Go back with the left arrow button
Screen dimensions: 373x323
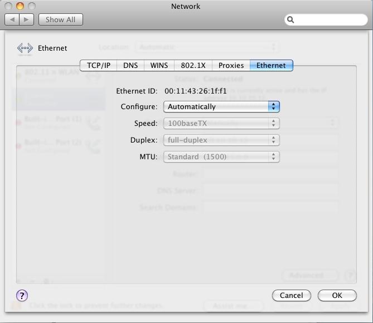pyautogui.click(x=12, y=19)
